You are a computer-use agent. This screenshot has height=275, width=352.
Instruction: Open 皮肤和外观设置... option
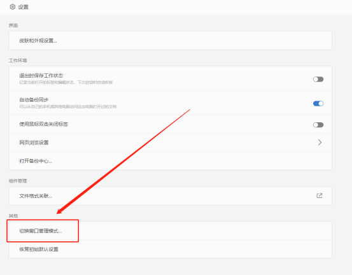point(170,41)
